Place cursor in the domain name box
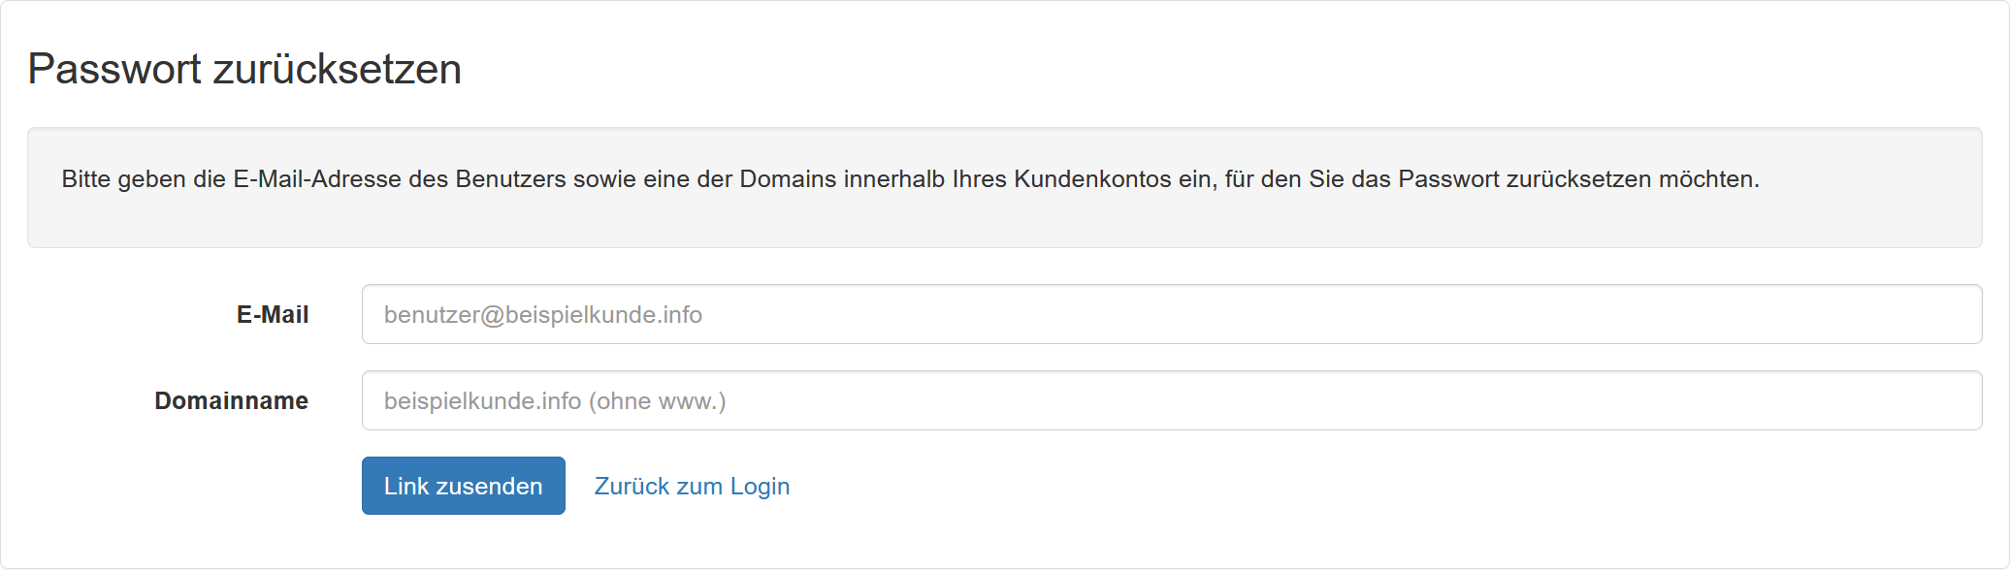 [1171, 400]
